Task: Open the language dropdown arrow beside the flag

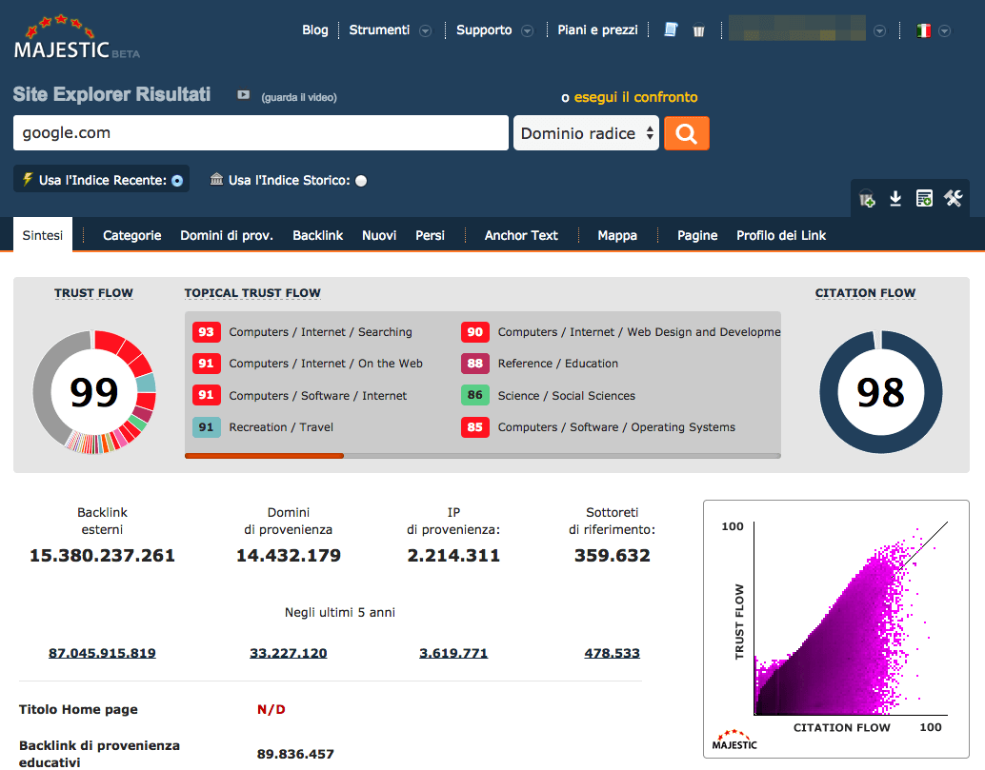Action: coord(944,30)
